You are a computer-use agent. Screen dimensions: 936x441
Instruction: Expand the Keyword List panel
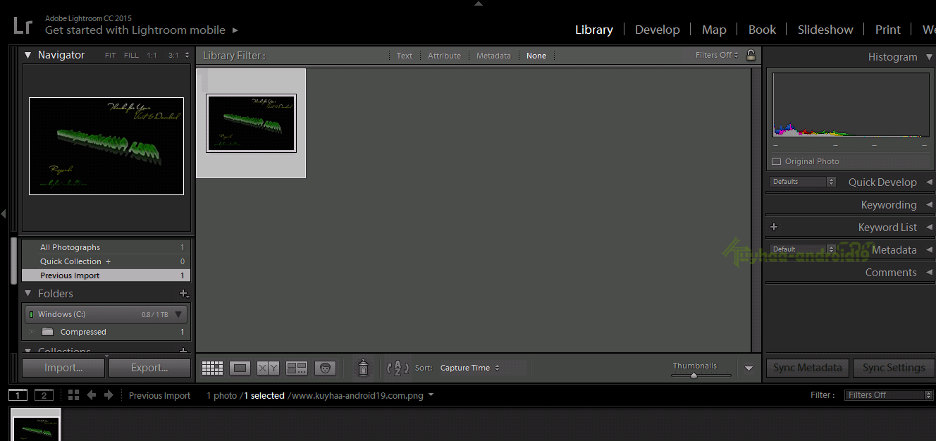(x=930, y=227)
